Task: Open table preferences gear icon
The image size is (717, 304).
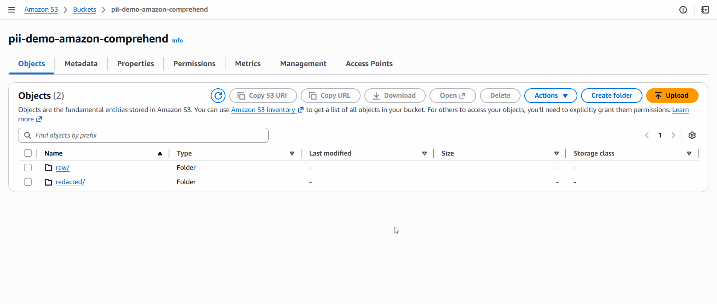Action: tap(692, 135)
